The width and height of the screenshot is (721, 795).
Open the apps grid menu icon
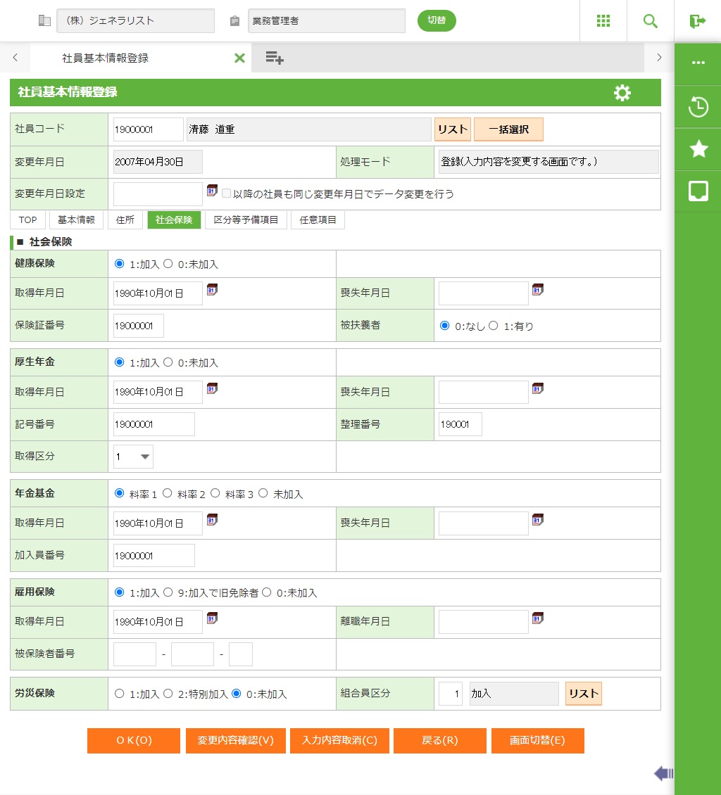tap(603, 21)
